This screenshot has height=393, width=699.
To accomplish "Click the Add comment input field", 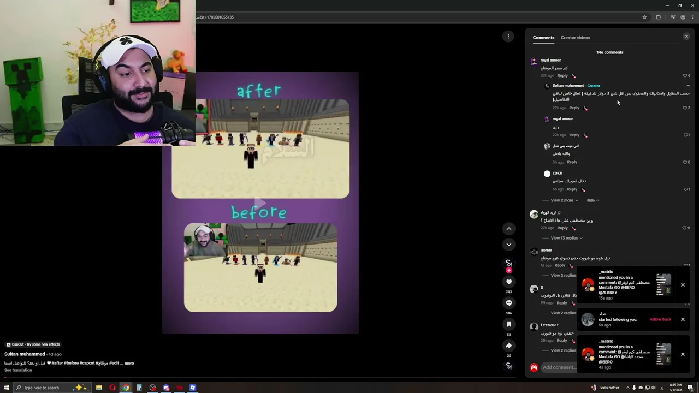I will tap(559, 367).
